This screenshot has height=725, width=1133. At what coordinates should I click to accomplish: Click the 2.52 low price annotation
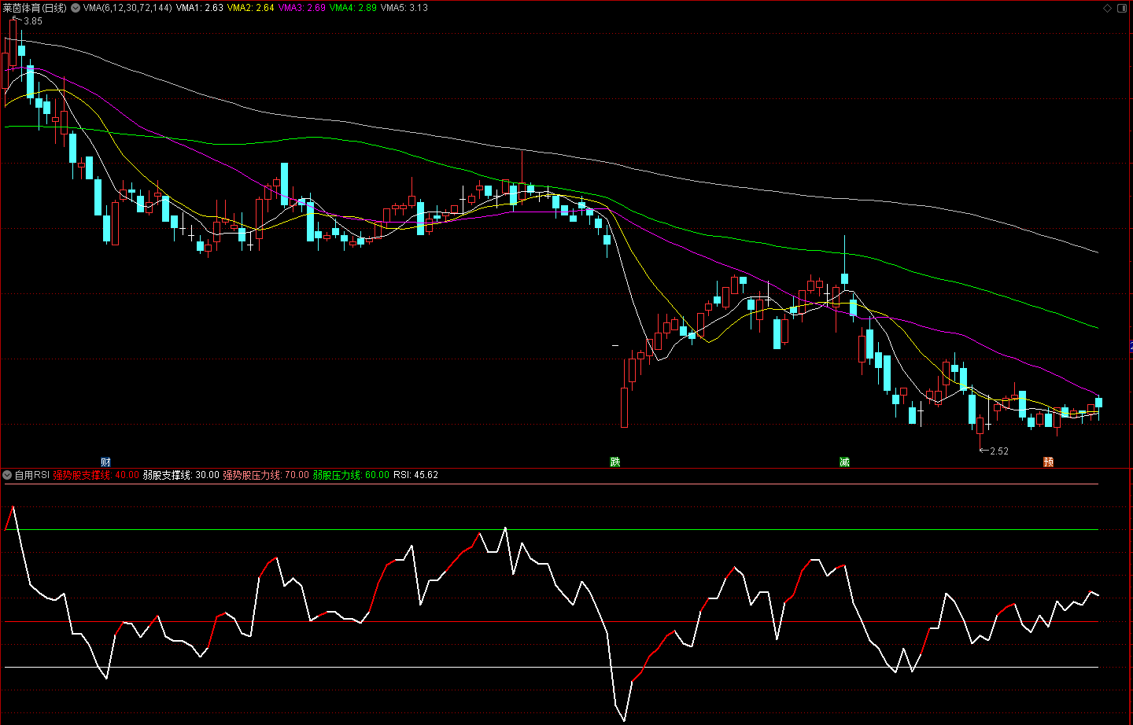999,451
